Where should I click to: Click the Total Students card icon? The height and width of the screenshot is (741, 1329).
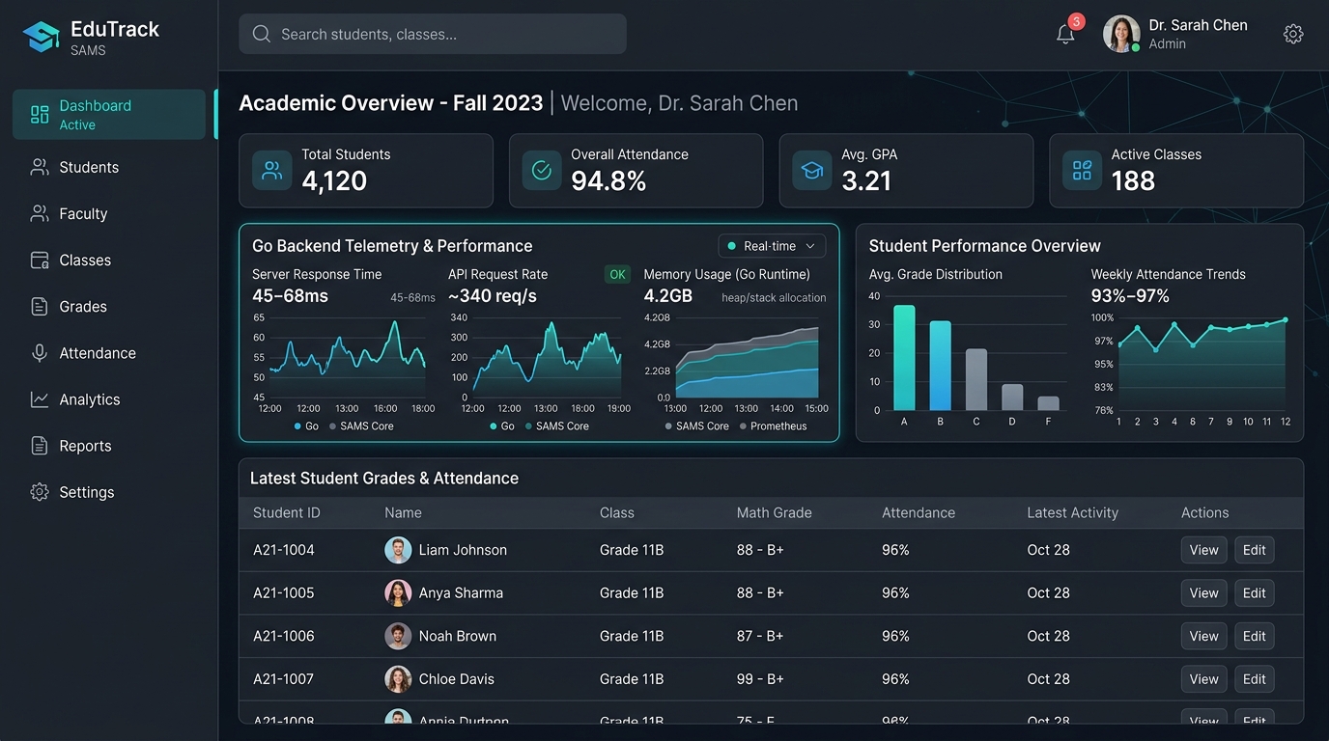272,171
